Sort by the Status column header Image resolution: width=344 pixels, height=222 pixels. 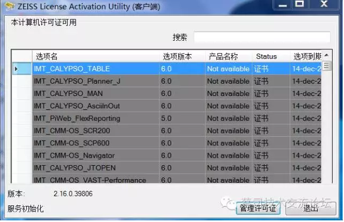pyautogui.click(x=271, y=56)
